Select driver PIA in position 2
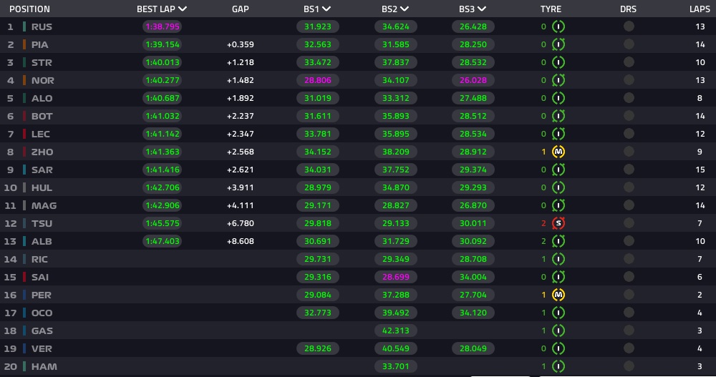The width and height of the screenshot is (716, 377). [39, 45]
